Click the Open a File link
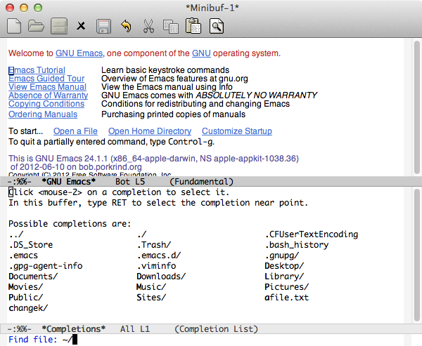 click(75, 131)
